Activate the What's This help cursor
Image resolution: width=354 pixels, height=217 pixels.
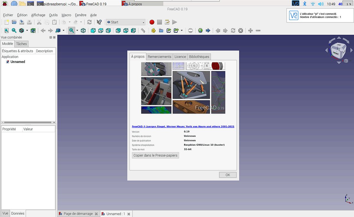coord(99,22)
